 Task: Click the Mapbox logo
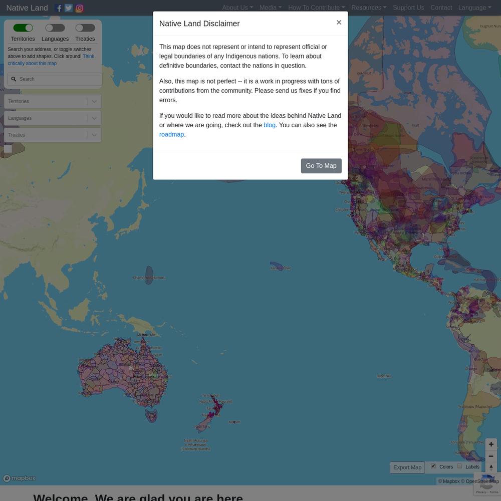tap(19, 478)
